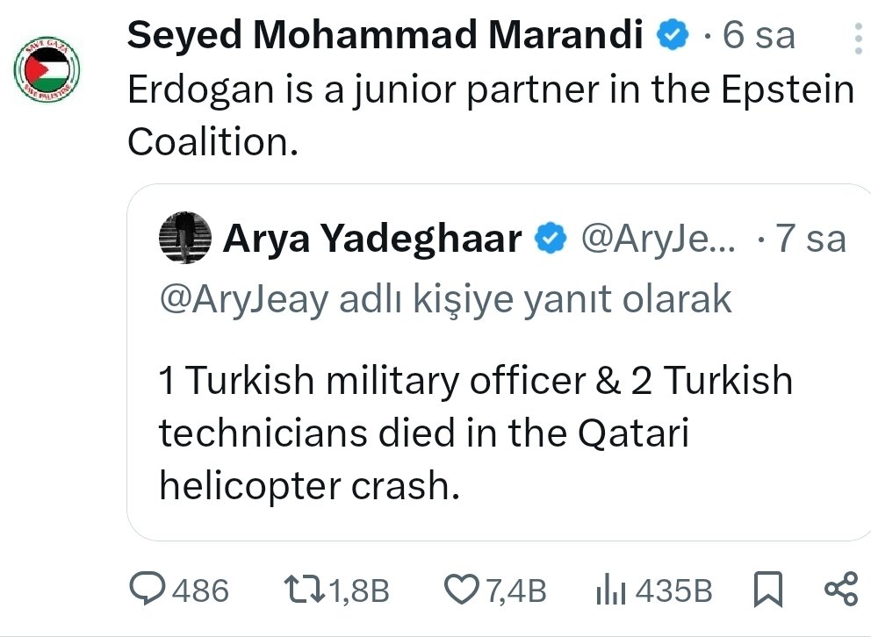Screen dimensions: 871x637
Task: Open the quoted helicopter crash tweet text
Action: click(474, 433)
